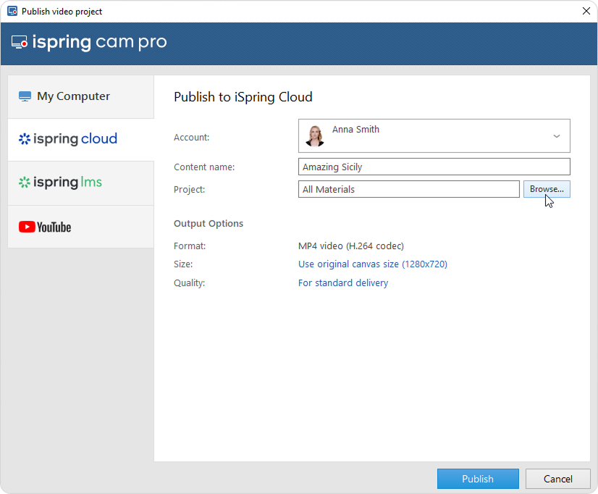
Task: Focus the Content name field
Action: coord(434,167)
